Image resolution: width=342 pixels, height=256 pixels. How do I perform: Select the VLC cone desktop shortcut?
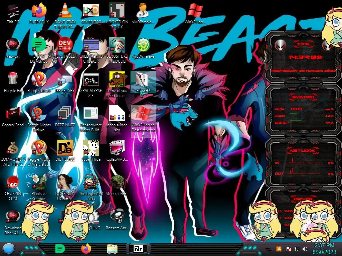pyautogui.click(x=65, y=16)
